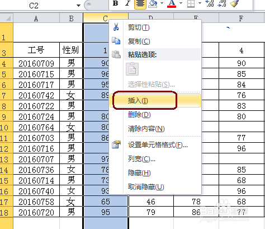
Task: Choose 剪切(T) from the context menu
Action: point(155,27)
